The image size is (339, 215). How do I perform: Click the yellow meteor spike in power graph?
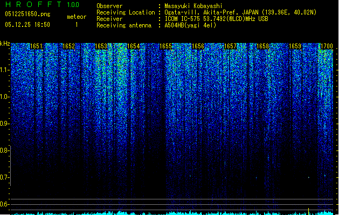point(308,211)
